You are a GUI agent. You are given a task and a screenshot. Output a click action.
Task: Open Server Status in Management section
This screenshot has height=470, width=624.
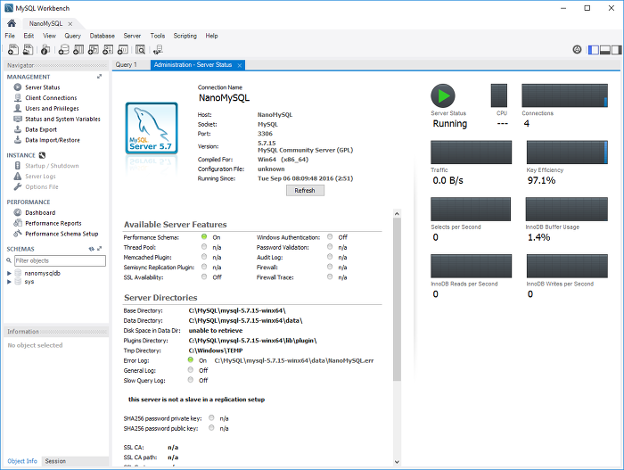(x=43, y=87)
